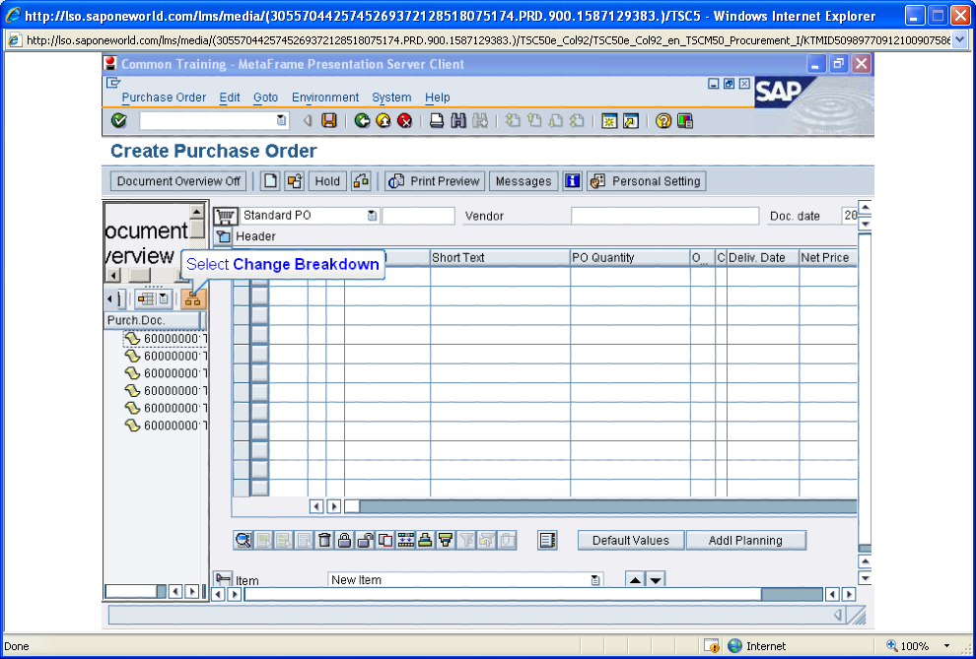
Task: Click the Select All dotted rows icon
Action: [x=405, y=540]
